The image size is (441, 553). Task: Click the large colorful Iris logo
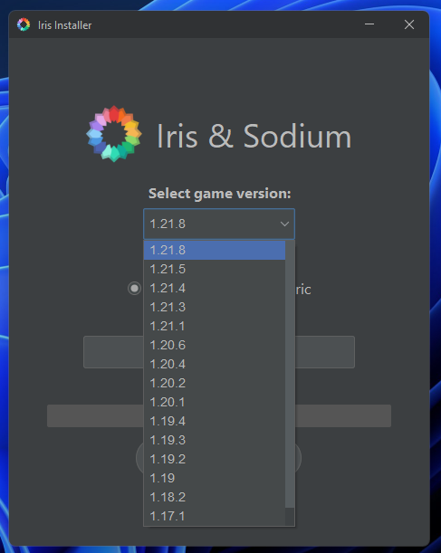[114, 134]
